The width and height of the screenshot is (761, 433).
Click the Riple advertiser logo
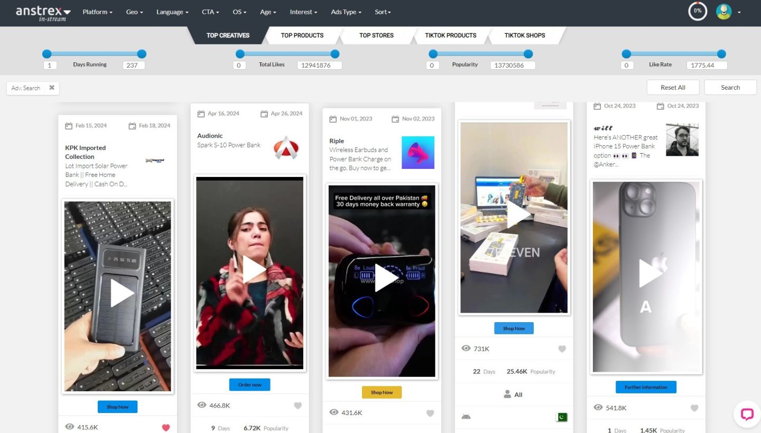[417, 153]
